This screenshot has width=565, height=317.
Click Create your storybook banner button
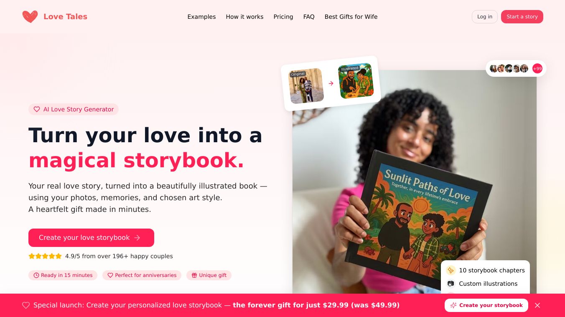click(486, 305)
